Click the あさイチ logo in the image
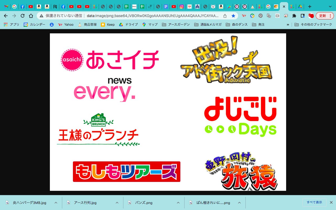The width and height of the screenshot is (336, 210). pyautogui.click(x=110, y=60)
